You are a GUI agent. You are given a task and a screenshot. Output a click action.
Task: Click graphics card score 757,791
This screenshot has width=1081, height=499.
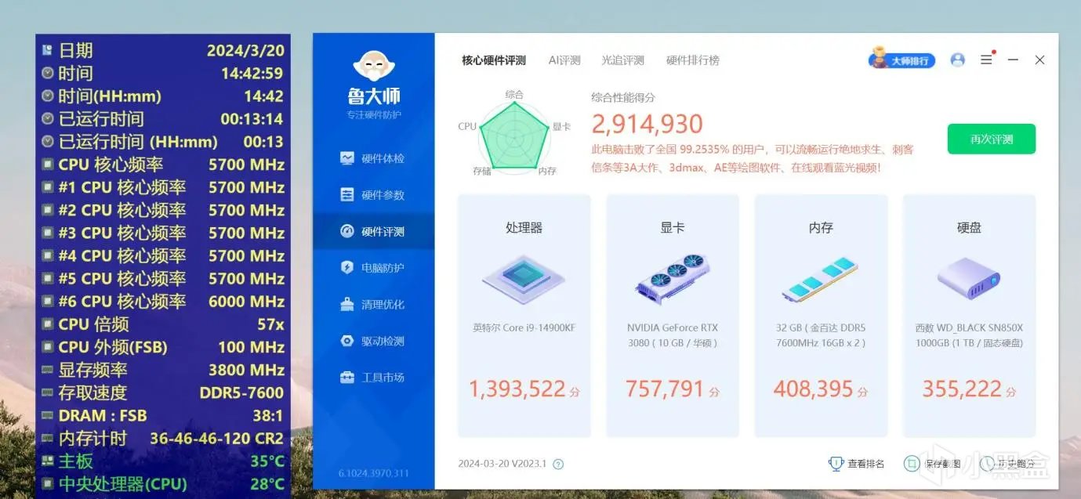pyautogui.click(x=665, y=389)
